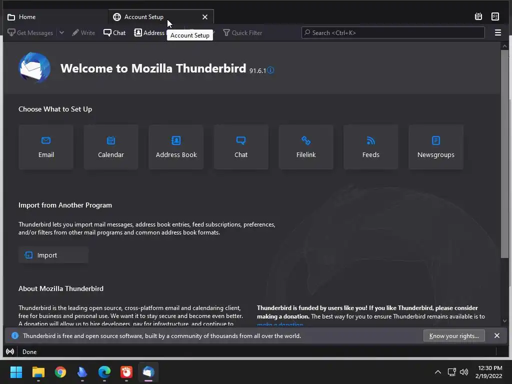Viewport: 512px width, 384px height.
Task: Open the red recorder app in the taskbar
Action: click(126, 372)
